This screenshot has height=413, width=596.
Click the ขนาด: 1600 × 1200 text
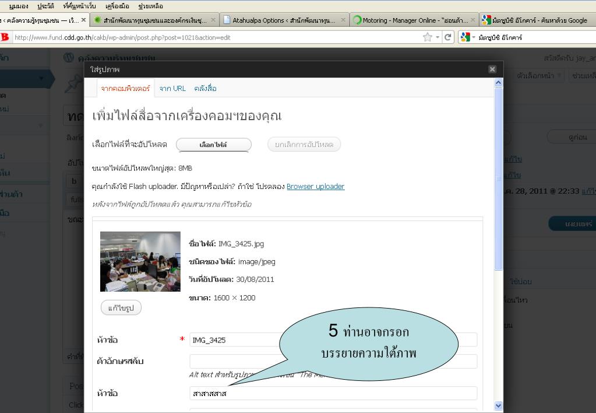click(223, 297)
